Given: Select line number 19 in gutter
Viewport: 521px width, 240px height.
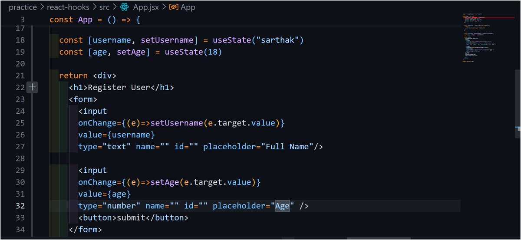Looking at the screenshot, I should coord(20,52).
